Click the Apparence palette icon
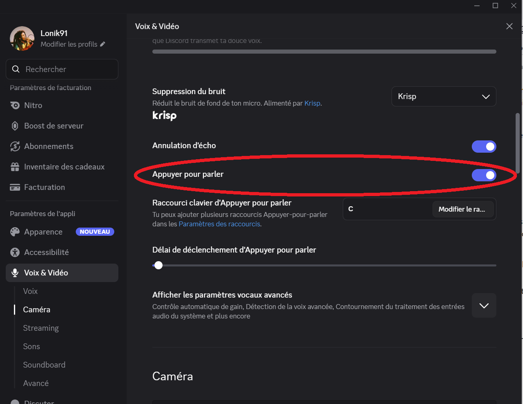Viewport: 523px width, 404px height. 15,232
